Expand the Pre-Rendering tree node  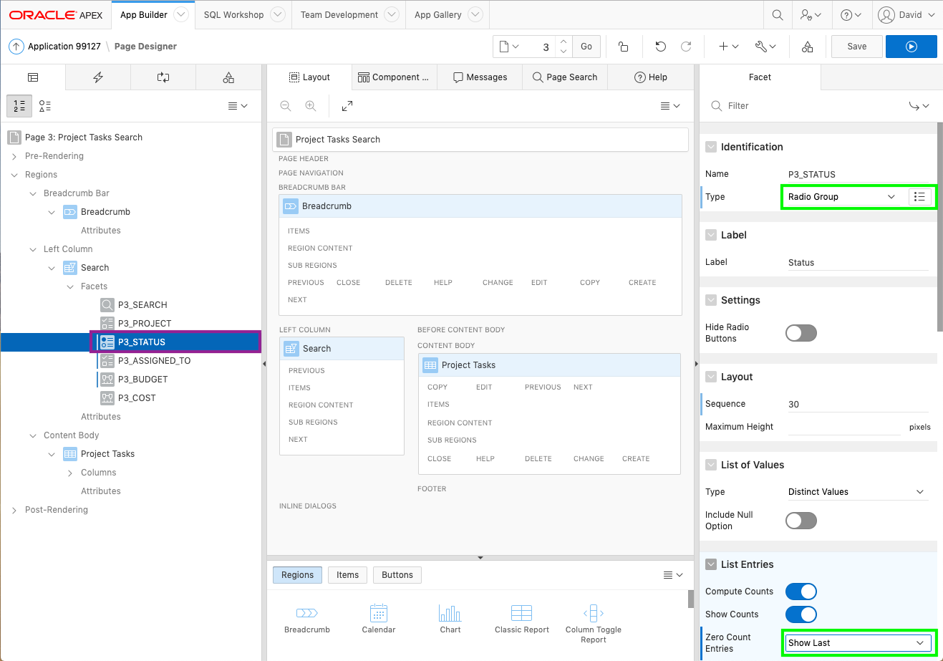14,156
